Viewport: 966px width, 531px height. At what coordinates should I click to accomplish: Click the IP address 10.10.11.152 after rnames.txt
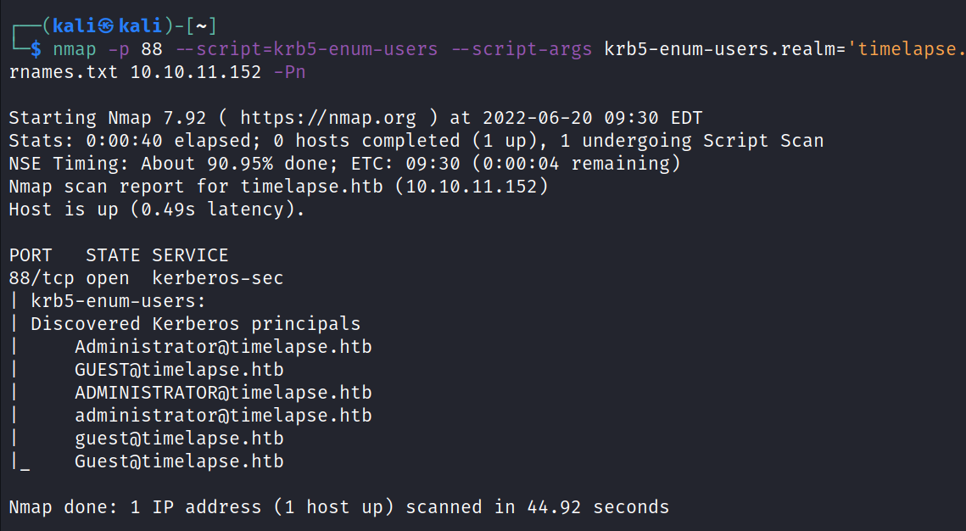pyautogui.click(x=196, y=71)
